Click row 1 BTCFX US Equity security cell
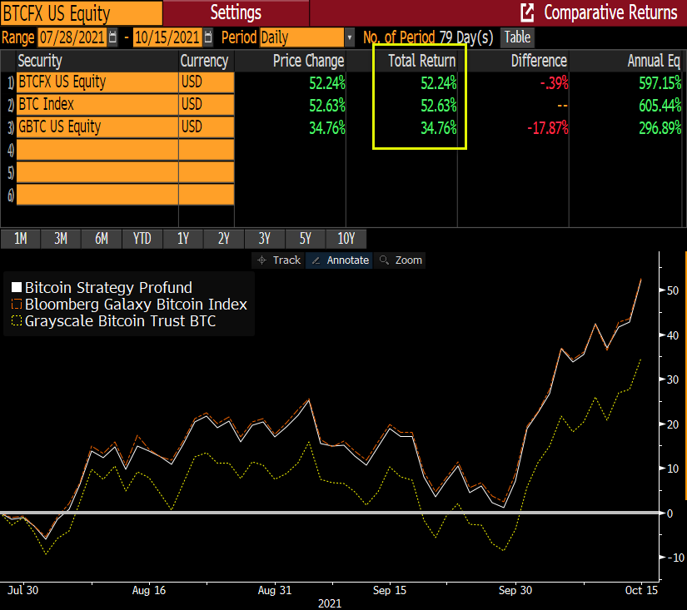This screenshot has width=687, height=610. tap(97, 82)
